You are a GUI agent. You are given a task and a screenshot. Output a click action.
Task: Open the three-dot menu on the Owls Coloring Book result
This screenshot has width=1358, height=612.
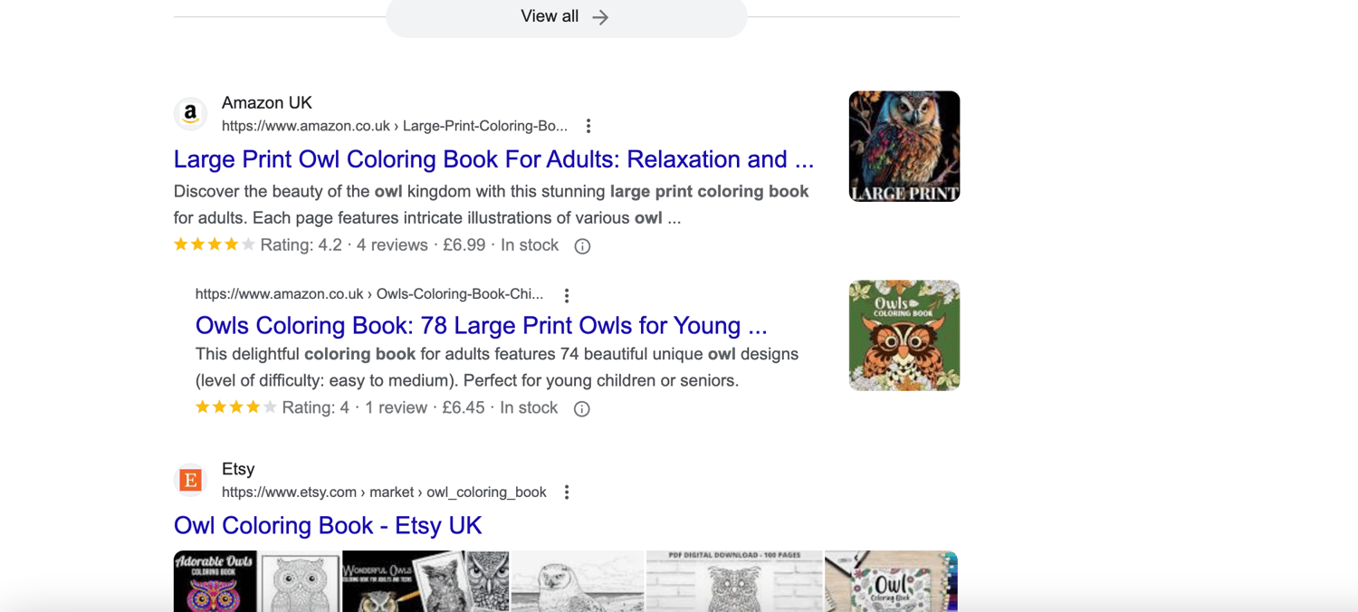click(x=566, y=295)
